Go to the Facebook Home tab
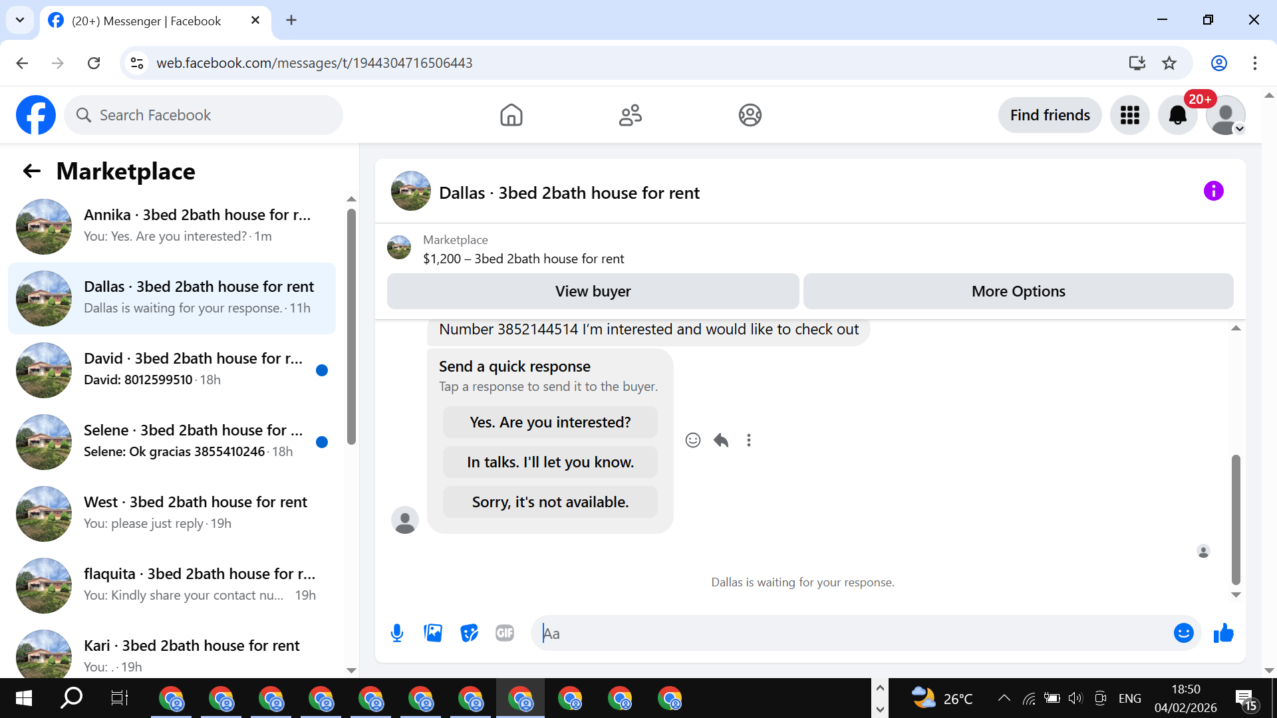This screenshot has height=718, width=1277. [x=511, y=116]
